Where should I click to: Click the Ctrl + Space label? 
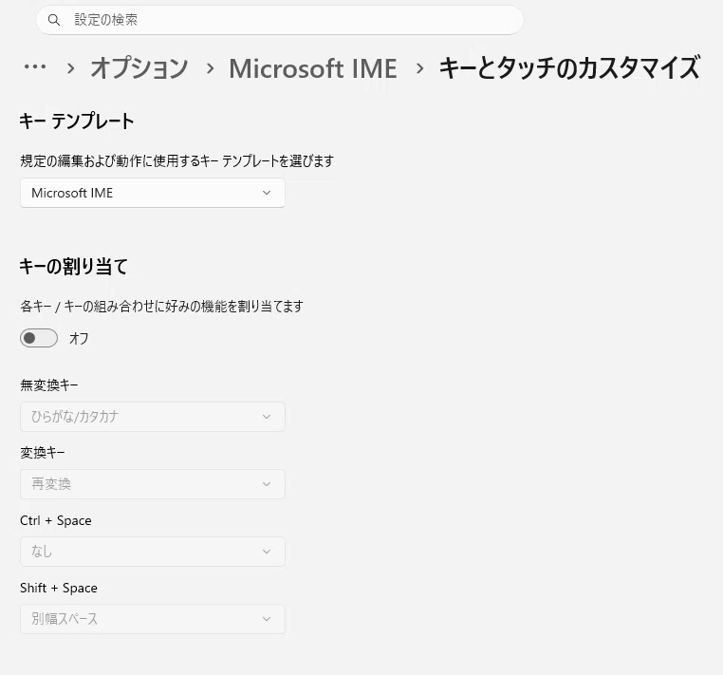(x=56, y=520)
